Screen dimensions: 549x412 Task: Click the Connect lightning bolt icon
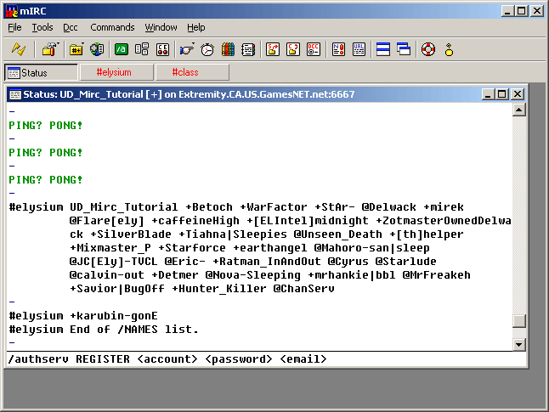tap(19, 49)
